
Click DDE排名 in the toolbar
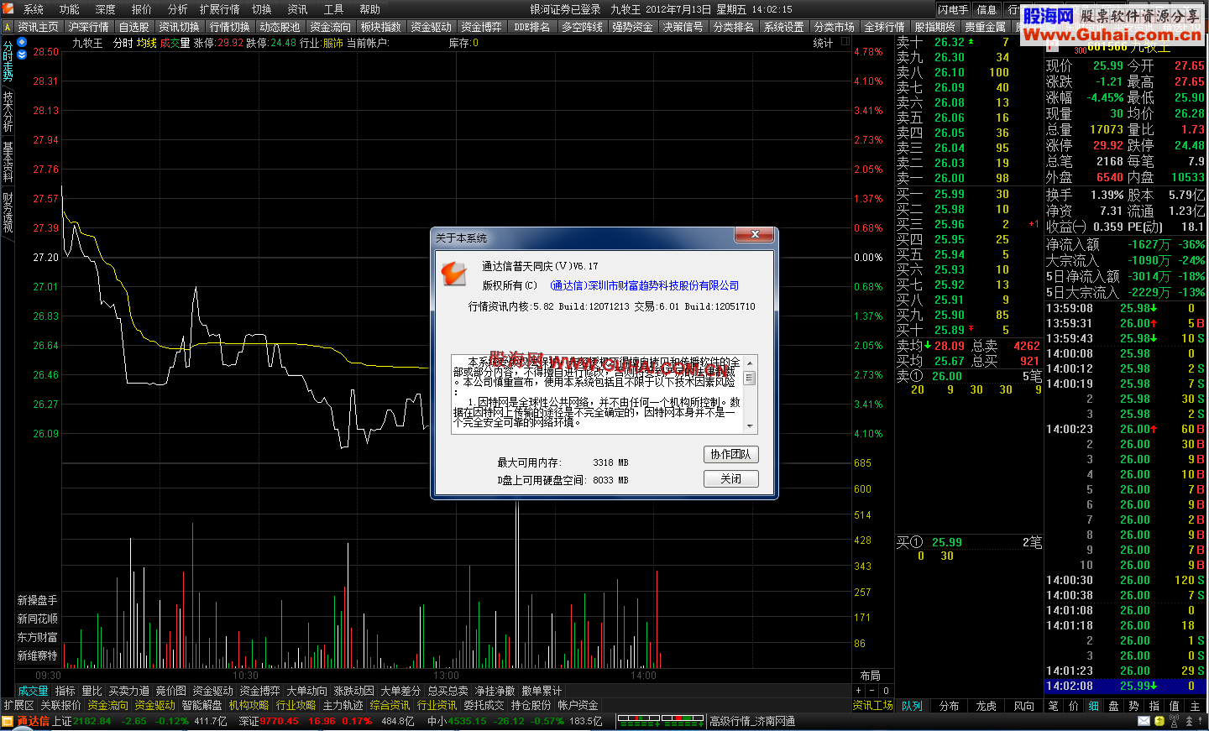[532, 27]
